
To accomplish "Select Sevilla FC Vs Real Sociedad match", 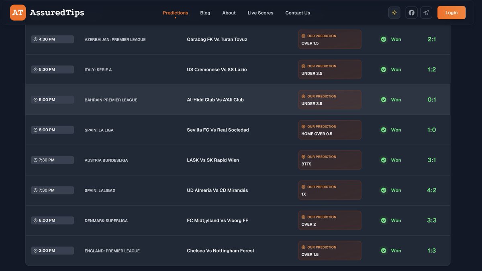I will (x=218, y=130).
